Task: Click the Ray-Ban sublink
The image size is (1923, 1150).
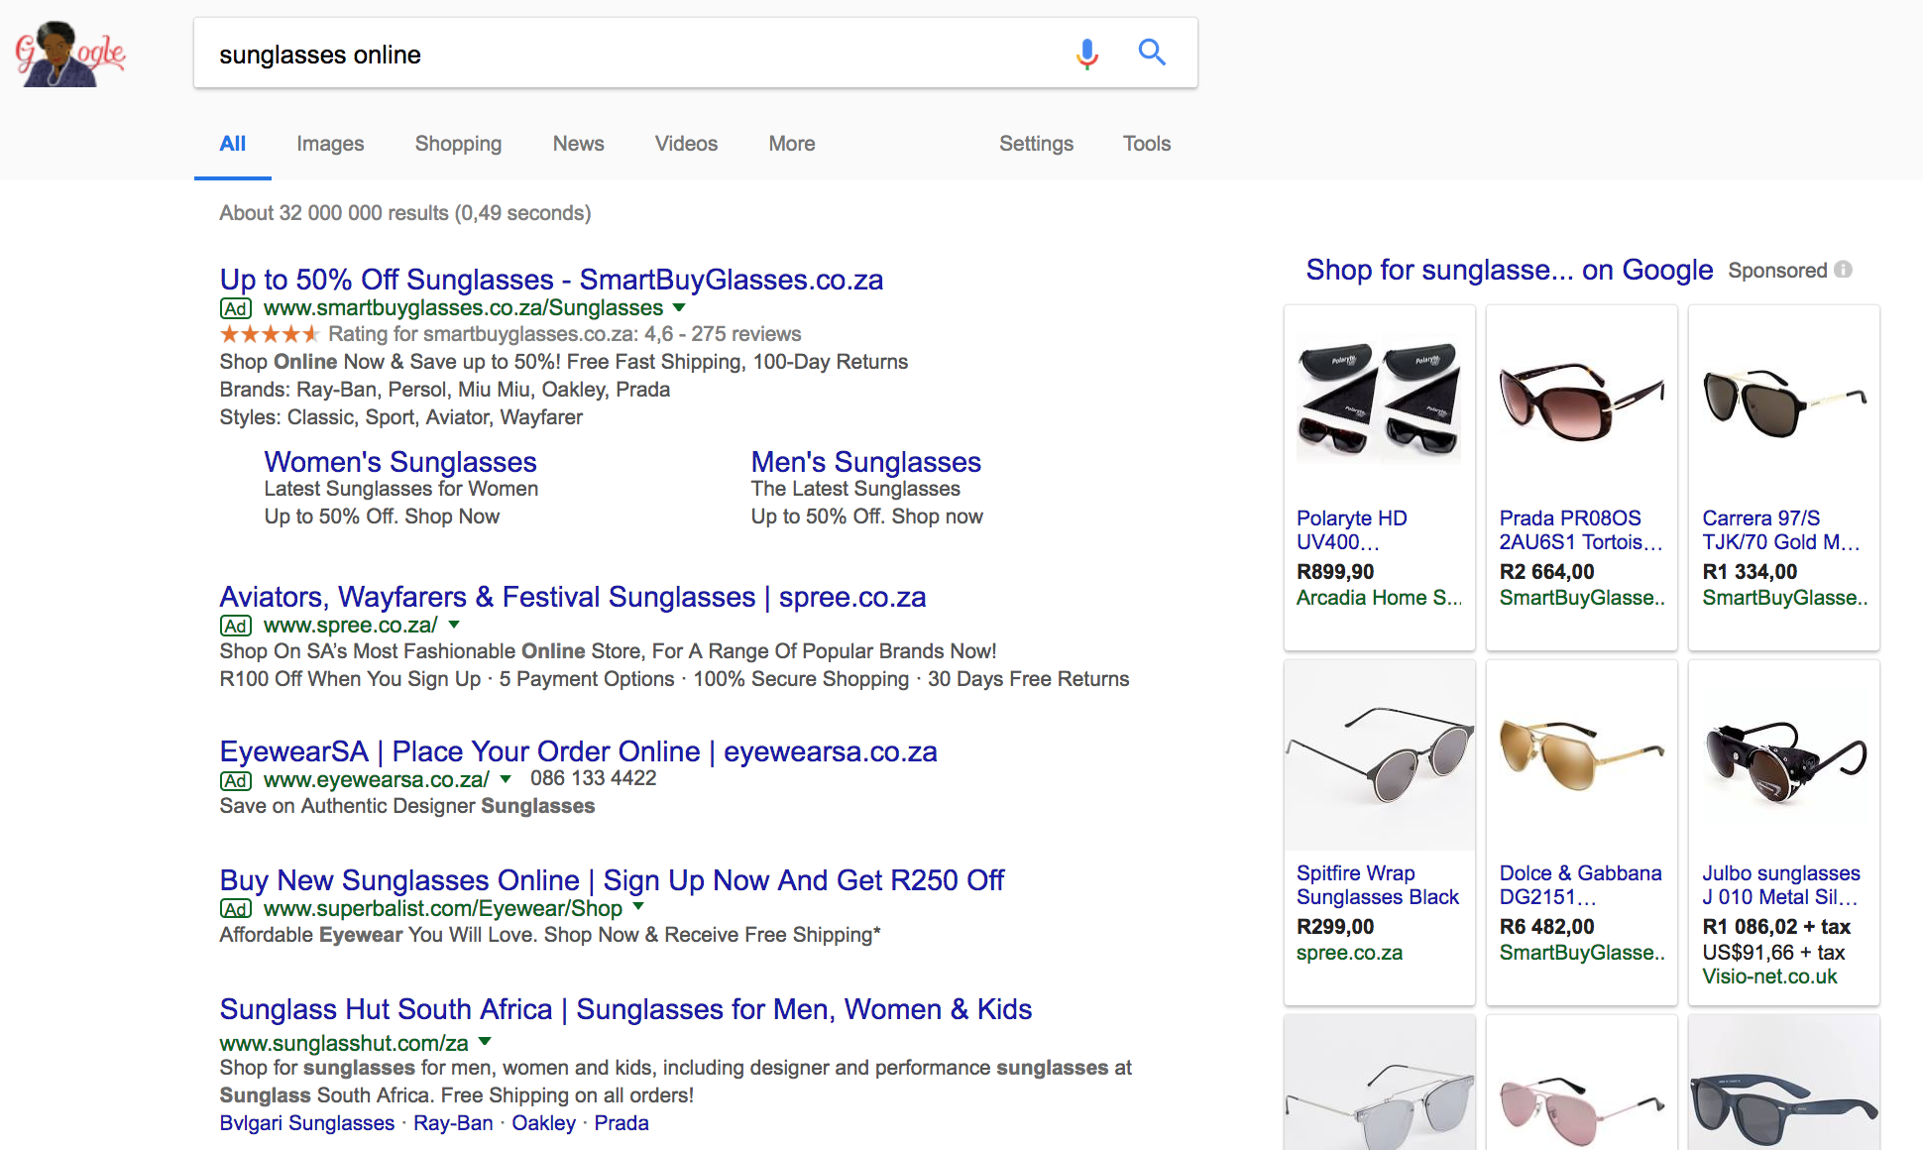Action: coord(453,1123)
